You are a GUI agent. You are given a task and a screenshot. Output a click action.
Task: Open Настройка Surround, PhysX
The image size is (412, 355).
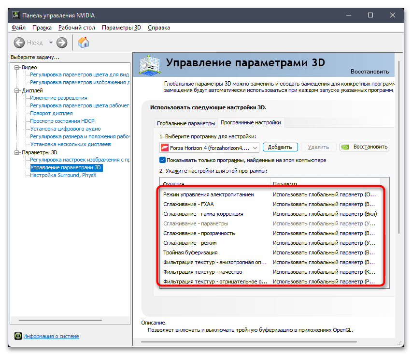[63, 175]
